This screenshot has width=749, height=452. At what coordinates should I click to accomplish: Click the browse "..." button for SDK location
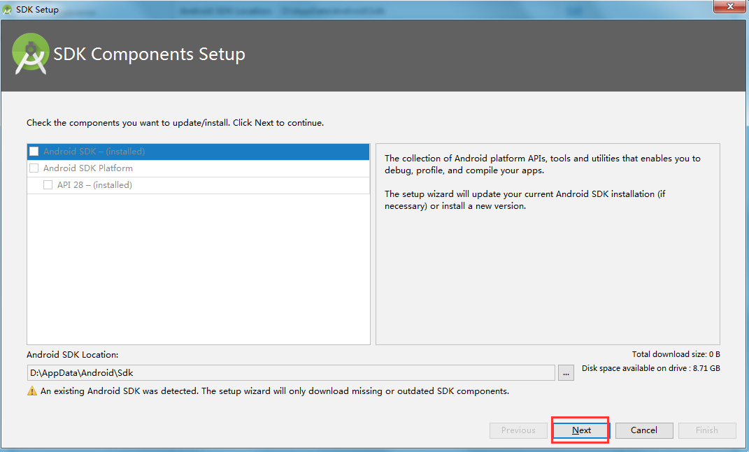coord(566,372)
